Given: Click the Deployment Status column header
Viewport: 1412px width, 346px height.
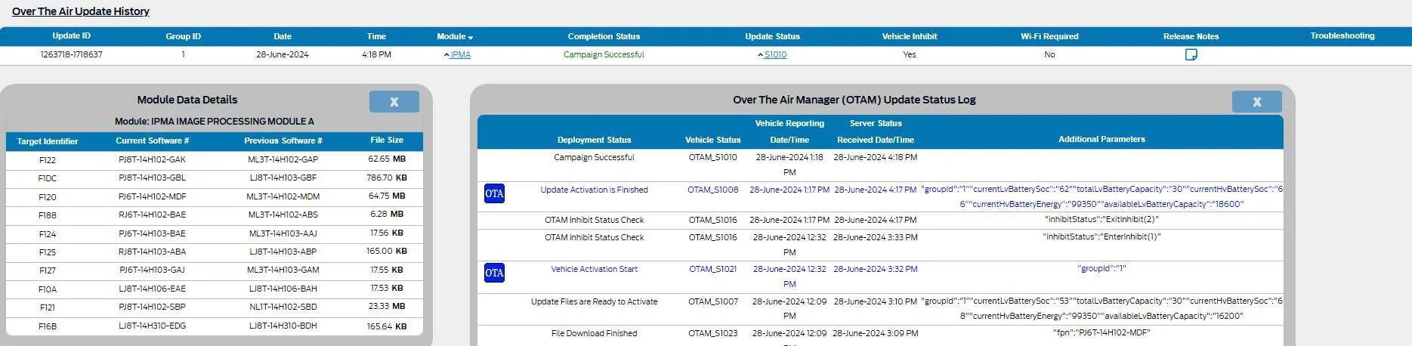Looking at the screenshot, I should [x=594, y=140].
